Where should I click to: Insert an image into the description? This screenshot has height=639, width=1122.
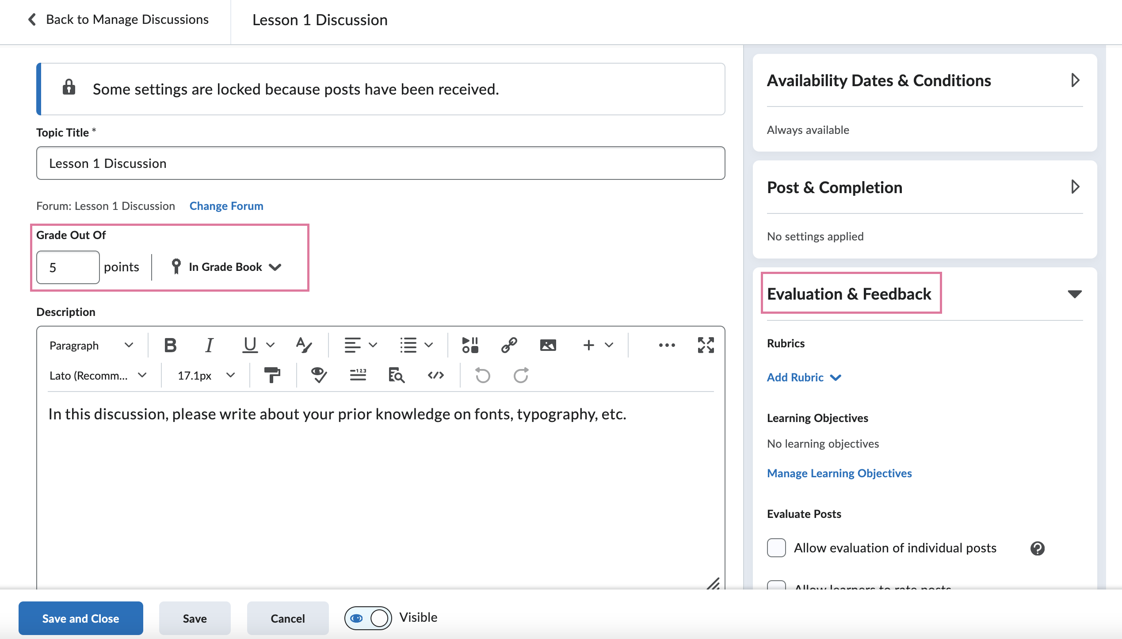click(548, 345)
